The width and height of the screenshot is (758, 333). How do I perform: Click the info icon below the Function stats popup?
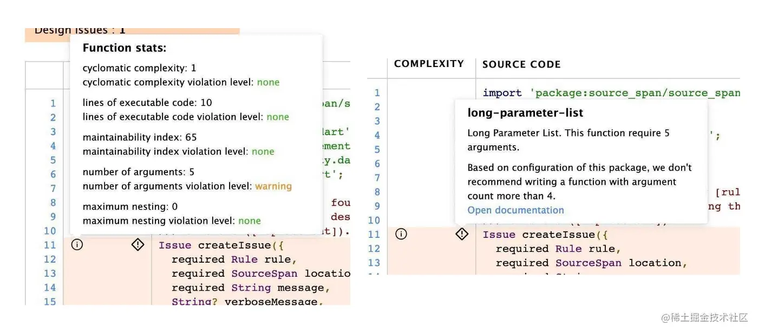pos(77,245)
